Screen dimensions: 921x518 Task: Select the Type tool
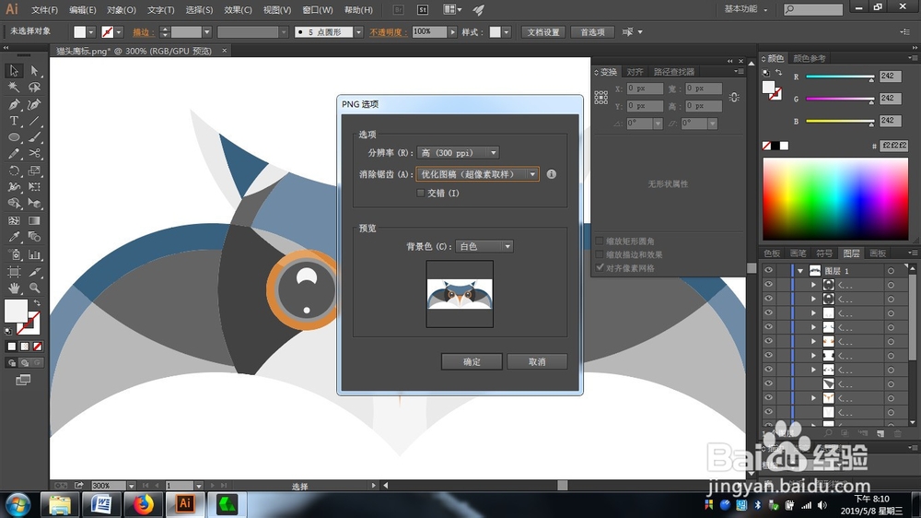14,121
